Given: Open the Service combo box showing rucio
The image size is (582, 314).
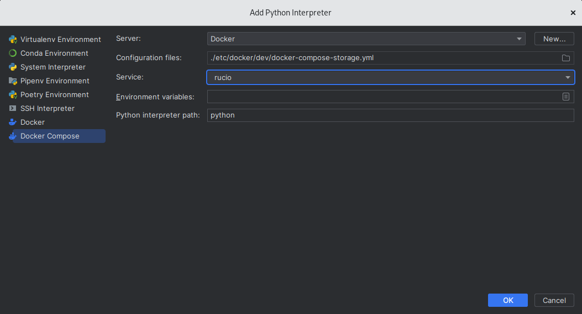Looking at the screenshot, I should pos(390,77).
